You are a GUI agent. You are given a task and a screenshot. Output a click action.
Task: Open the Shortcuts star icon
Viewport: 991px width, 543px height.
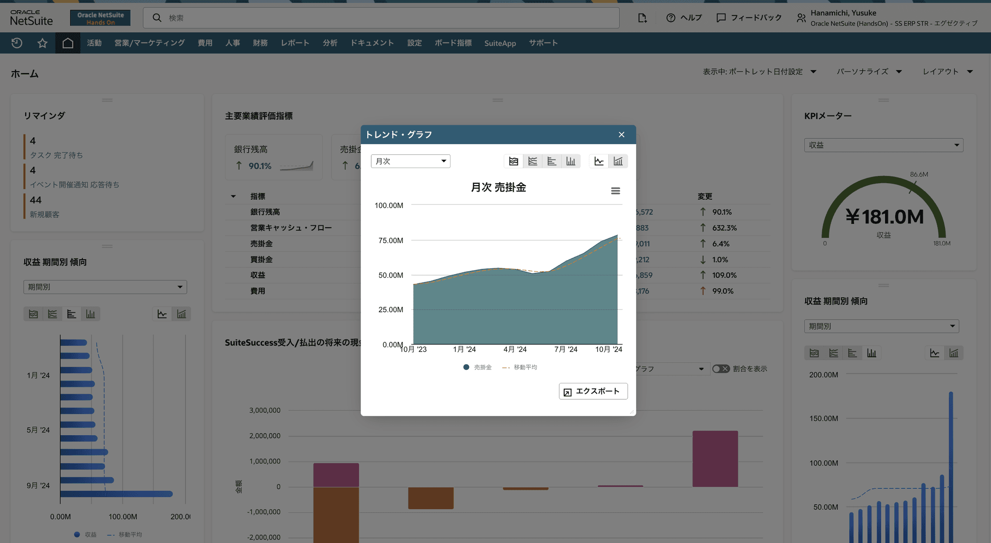click(43, 43)
